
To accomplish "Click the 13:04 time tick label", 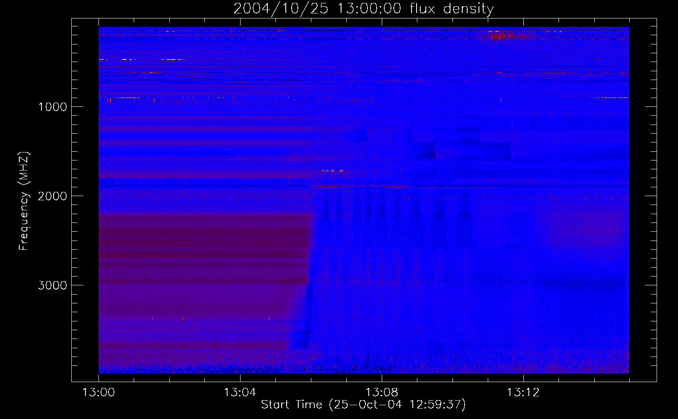I will pos(240,393).
